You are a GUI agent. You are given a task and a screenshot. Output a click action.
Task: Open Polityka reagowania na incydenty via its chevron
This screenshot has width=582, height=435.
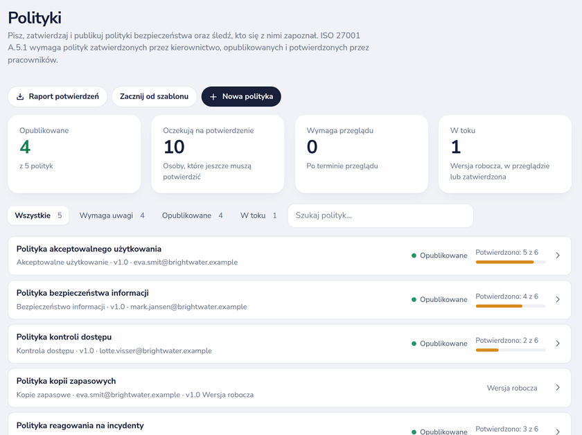pyautogui.click(x=558, y=432)
